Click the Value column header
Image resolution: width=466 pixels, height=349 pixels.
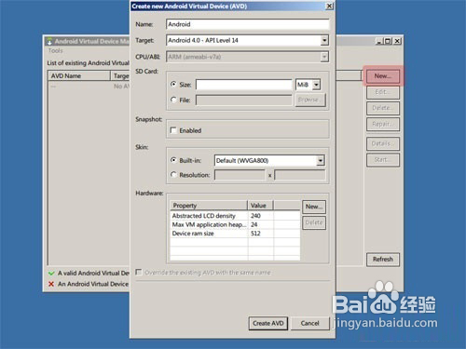pos(260,206)
